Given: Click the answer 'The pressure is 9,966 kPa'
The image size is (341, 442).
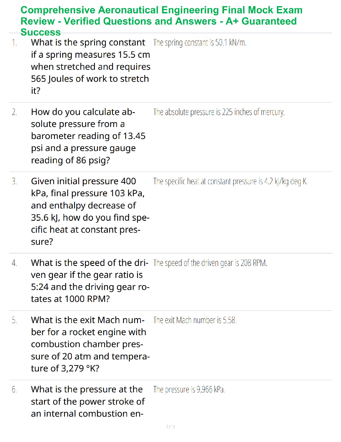Looking at the screenshot, I should pyautogui.click(x=189, y=390).
